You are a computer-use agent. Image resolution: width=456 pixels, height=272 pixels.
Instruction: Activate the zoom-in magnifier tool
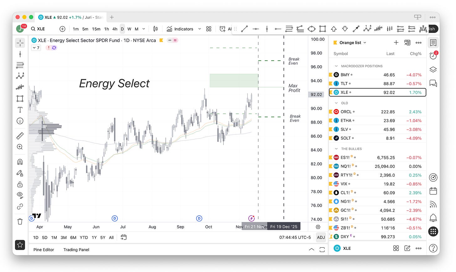[x=20, y=147]
